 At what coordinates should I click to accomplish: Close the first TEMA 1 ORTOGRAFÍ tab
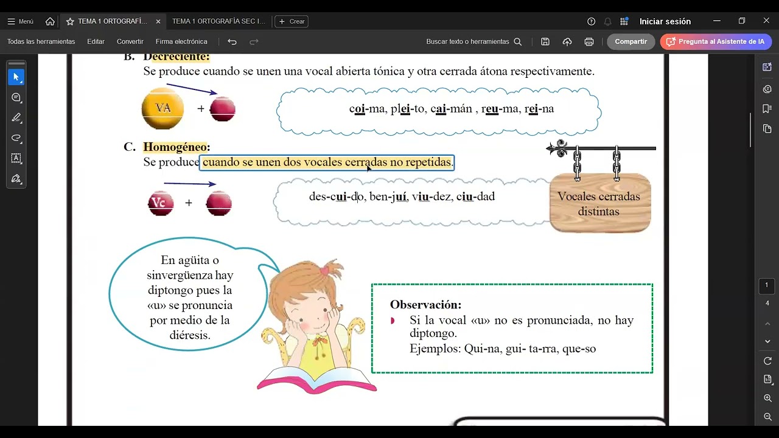[158, 21]
